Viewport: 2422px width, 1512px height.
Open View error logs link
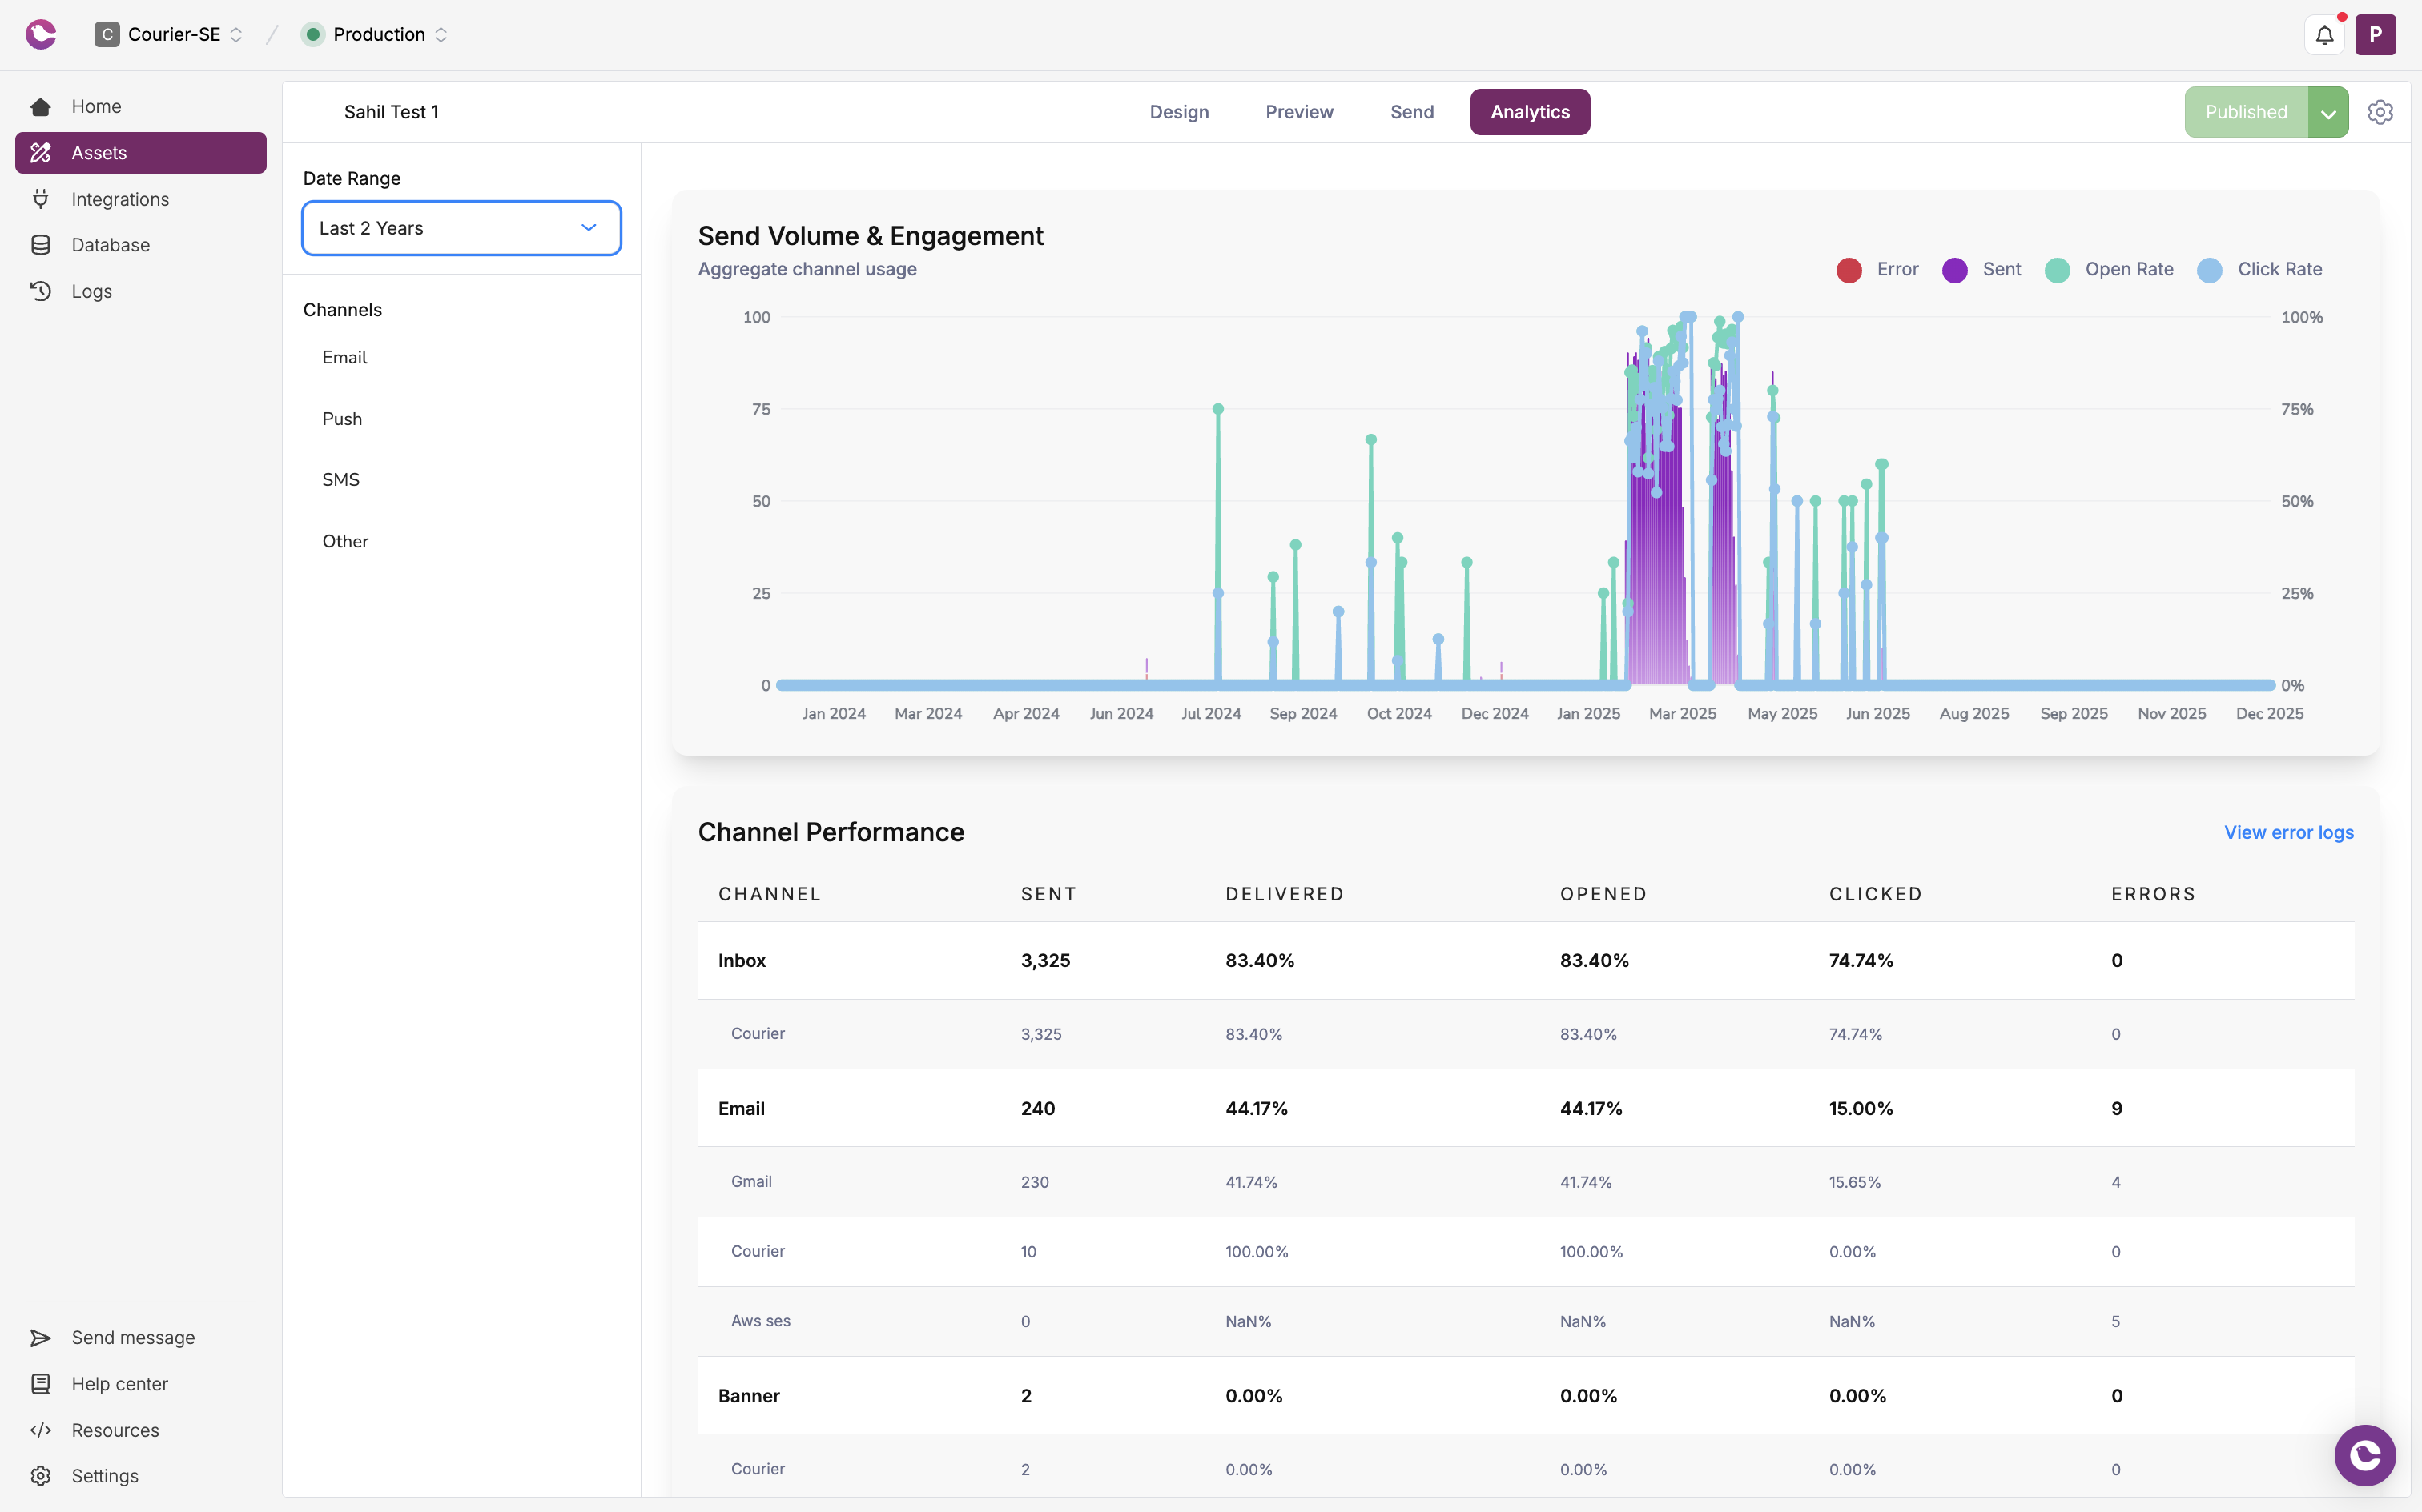[x=2289, y=832]
